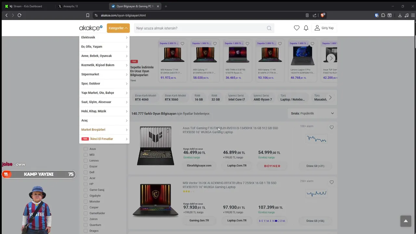Click the browser back arrow

[6, 15]
